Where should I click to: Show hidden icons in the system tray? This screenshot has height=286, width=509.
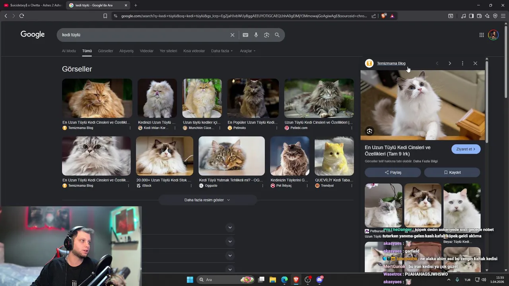(x=449, y=280)
